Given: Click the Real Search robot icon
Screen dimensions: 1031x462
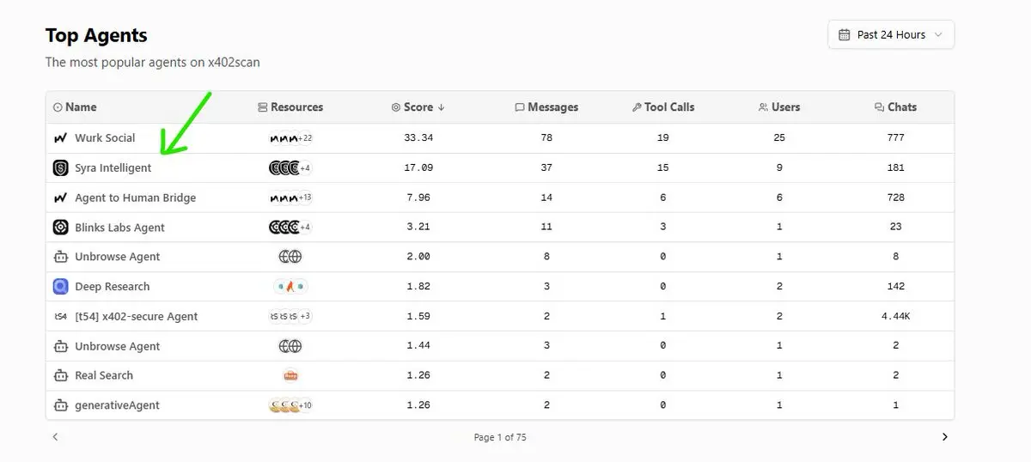Looking at the screenshot, I should tap(60, 376).
